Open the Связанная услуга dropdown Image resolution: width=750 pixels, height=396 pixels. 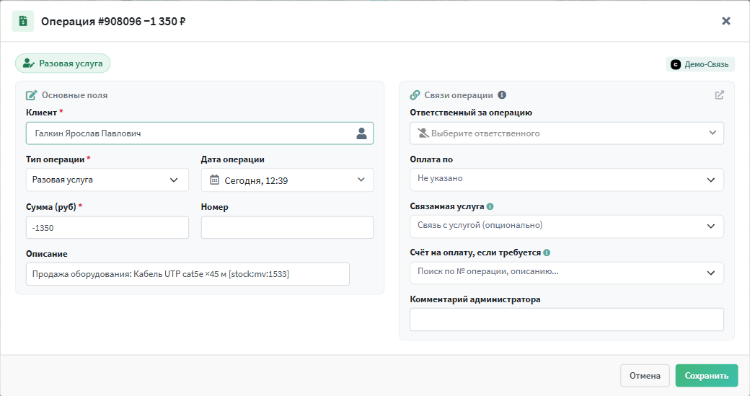point(567,226)
